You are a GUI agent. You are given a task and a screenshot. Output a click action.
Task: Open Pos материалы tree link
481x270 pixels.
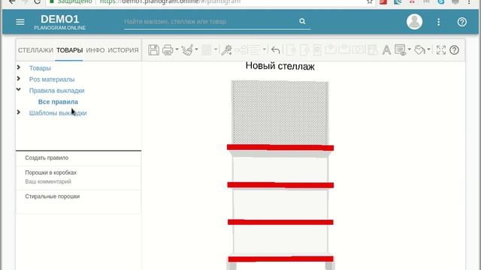point(52,79)
